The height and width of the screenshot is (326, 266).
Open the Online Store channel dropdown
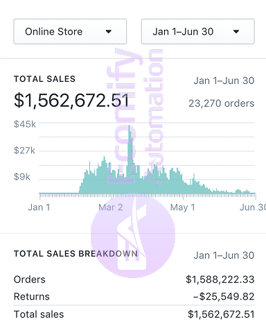tap(70, 31)
